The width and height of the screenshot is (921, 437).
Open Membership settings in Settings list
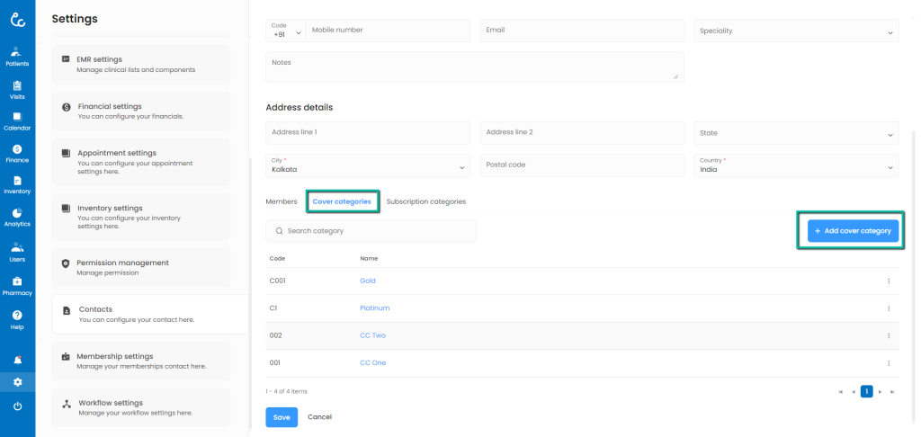tap(141, 361)
